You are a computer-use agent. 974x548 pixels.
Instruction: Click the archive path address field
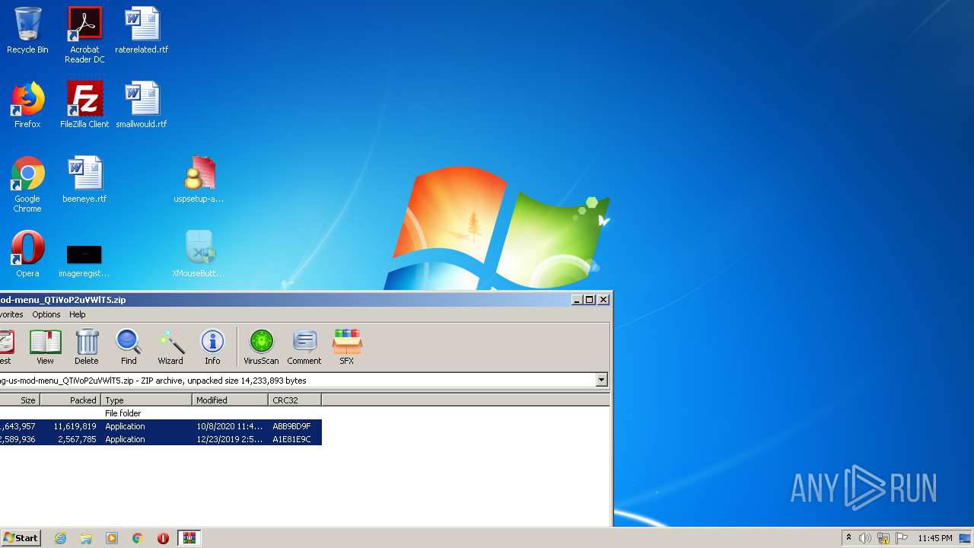[x=298, y=380]
